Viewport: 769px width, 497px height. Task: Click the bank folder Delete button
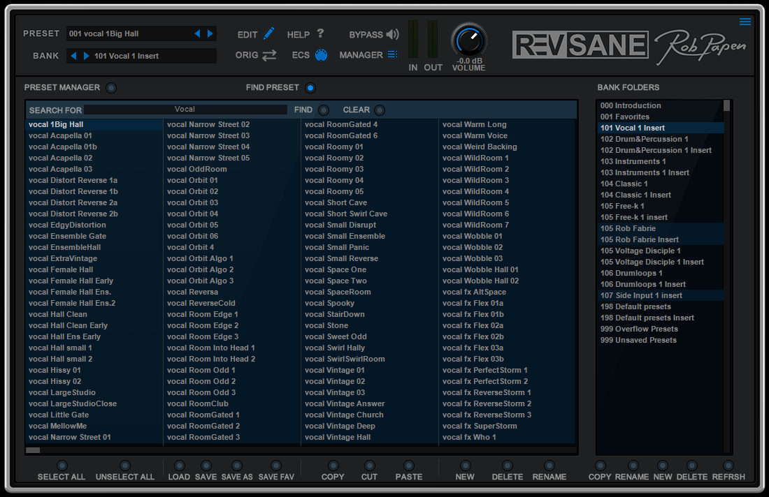point(692,466)
